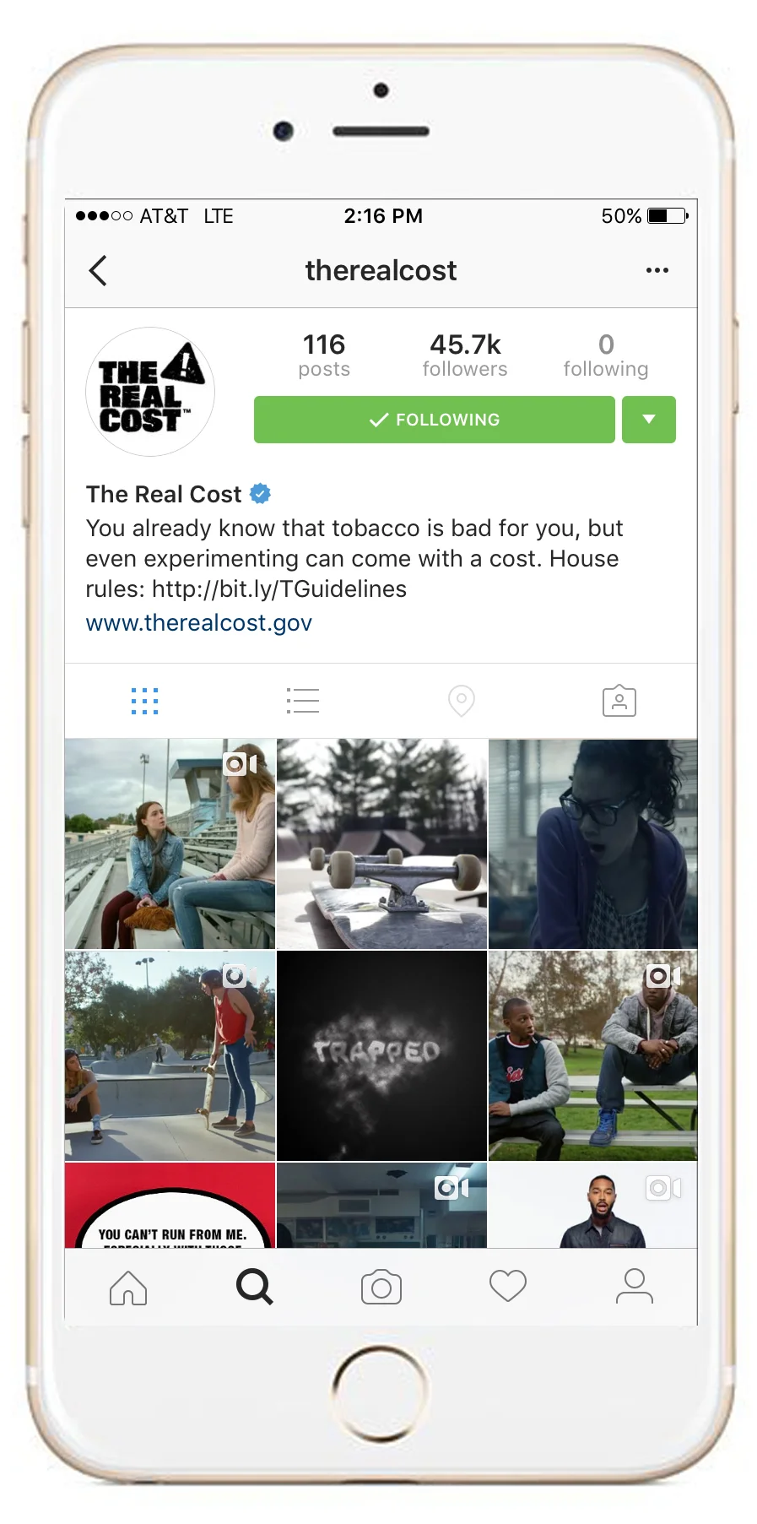
Task: Open The Real Cost profile picture
Action: tap(150, 392)
